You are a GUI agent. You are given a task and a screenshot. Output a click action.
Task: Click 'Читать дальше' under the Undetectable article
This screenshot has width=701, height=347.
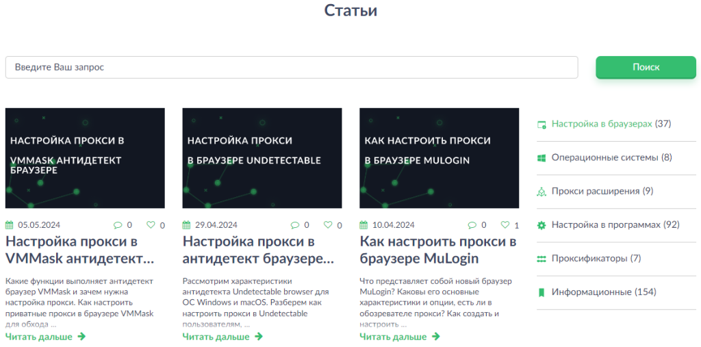click(216, 337)
